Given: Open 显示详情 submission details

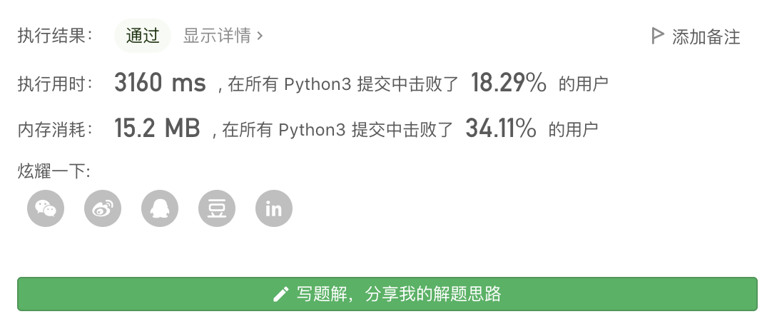Looking at the screenshot, I should pyautogui.click(x=217, y=36).
